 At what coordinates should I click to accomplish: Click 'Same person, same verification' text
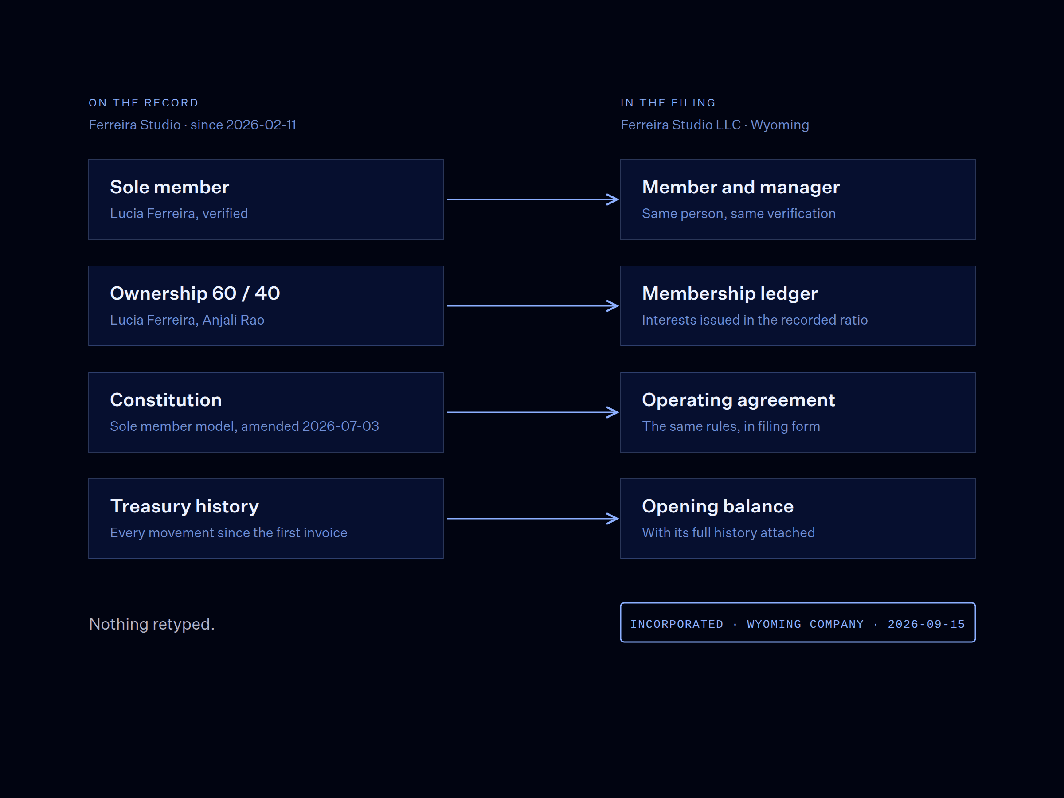point(739,214)
